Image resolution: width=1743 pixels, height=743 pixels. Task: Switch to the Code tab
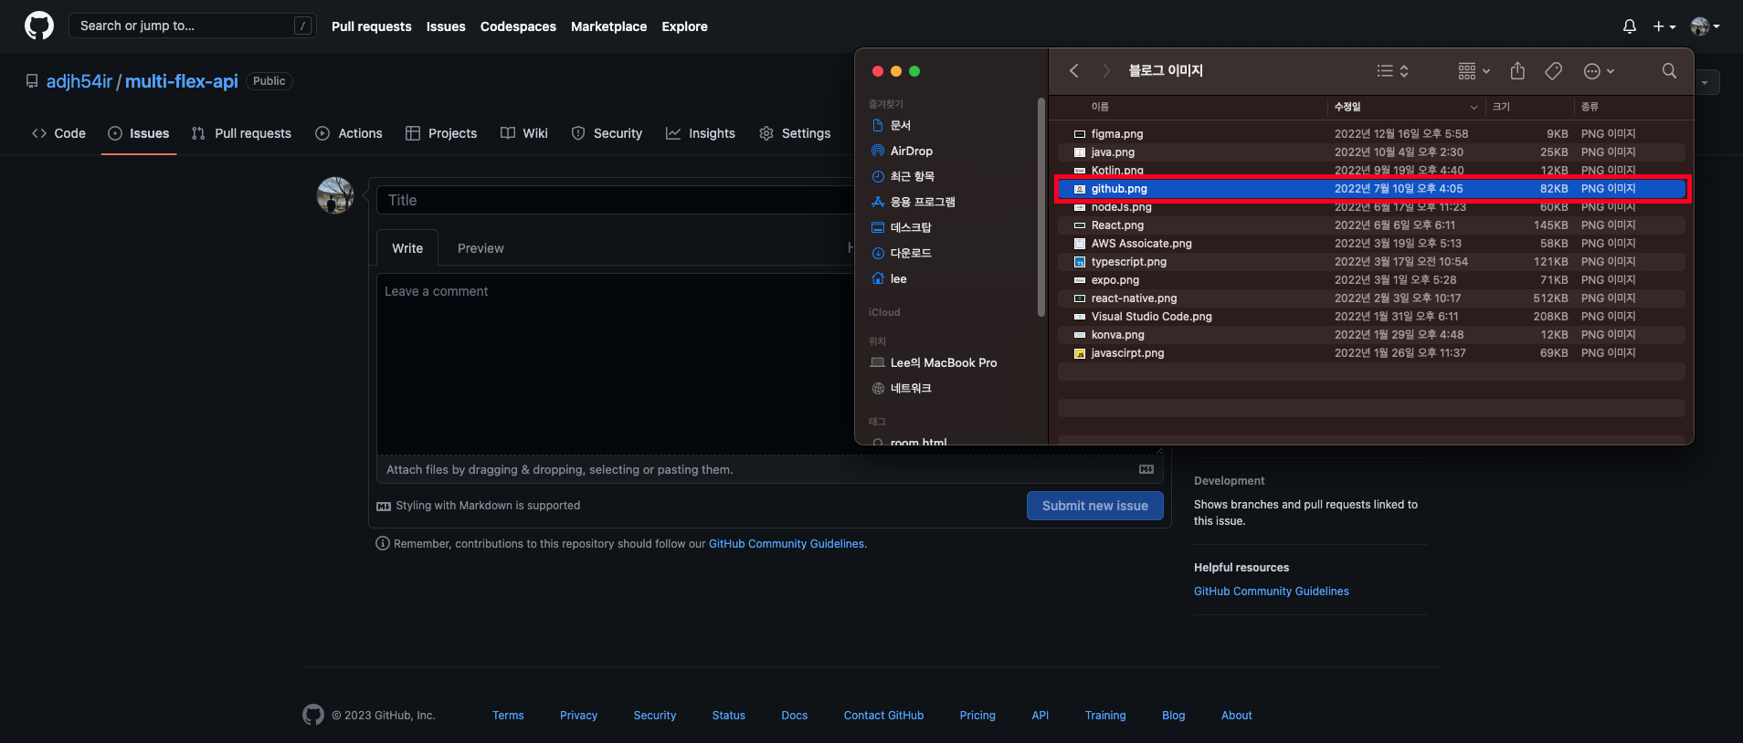[x=58, y=133]
